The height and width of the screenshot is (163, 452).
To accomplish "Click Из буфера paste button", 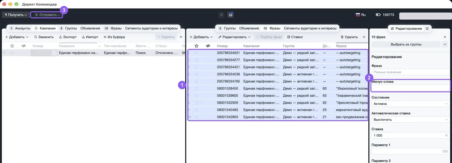I will [114, 37].
